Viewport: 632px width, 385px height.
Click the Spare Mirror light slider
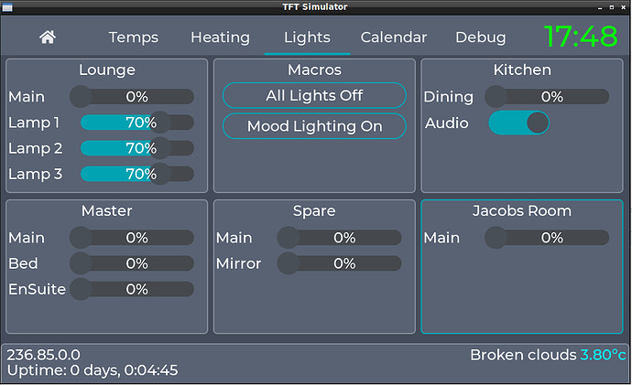pos(340,263)
